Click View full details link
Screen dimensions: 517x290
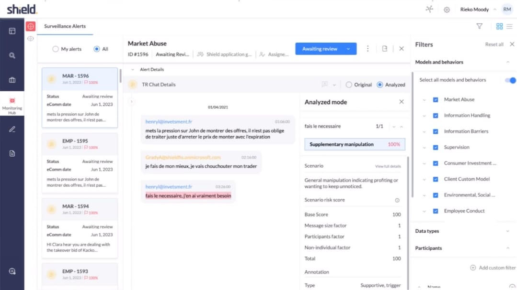click(x=388, y=166)
